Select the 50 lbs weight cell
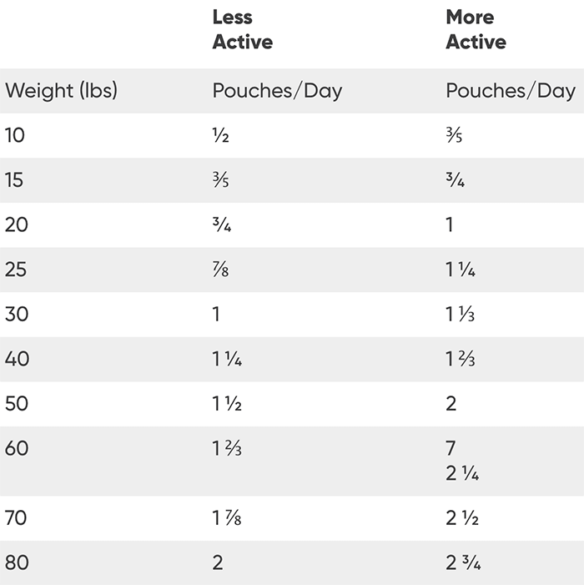The width and height of the screenshot is (584, 585). pyautogui.click(x=17, y=404)
